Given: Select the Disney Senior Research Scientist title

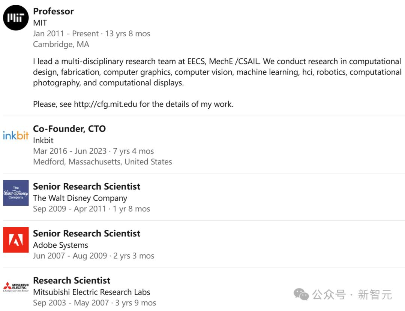Looking at the screenshot, I should coord(87,186).
